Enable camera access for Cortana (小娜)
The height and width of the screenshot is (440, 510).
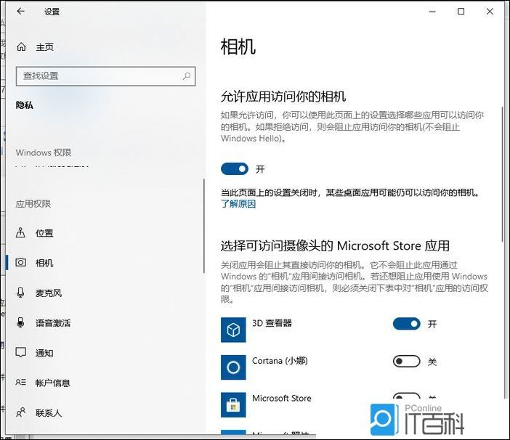click(x=406, y=362)
